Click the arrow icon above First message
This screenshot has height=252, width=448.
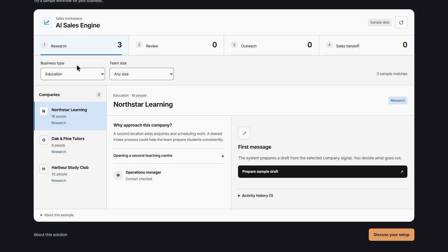pyautogui.click(x=244, y=133)
